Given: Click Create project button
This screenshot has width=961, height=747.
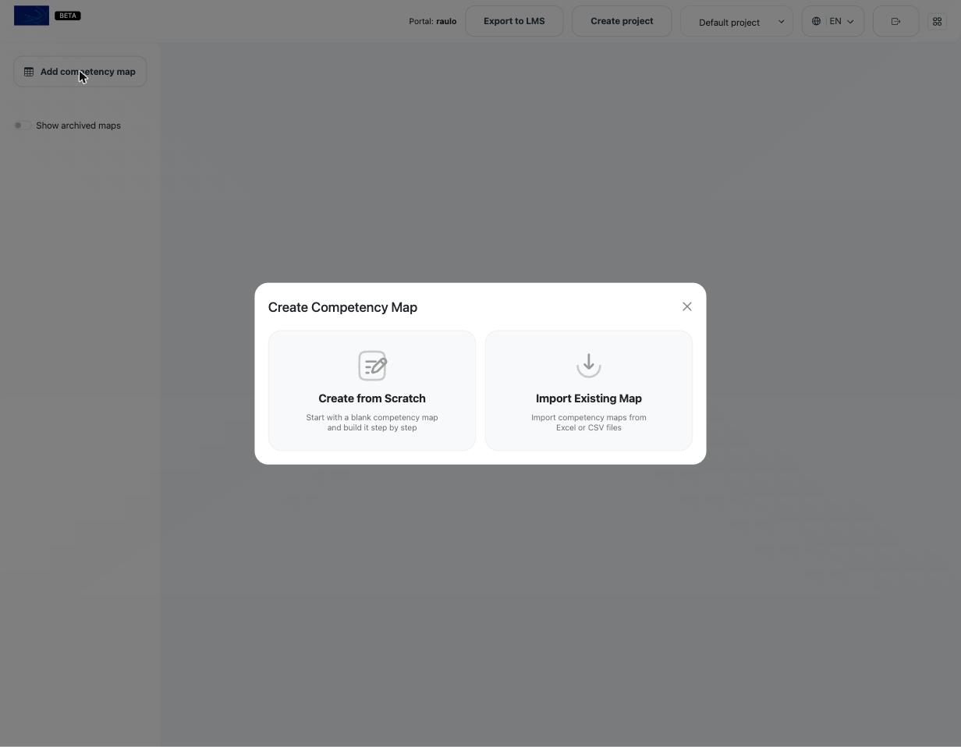Looking at the screenshot, I should click(x=622, y=21).
